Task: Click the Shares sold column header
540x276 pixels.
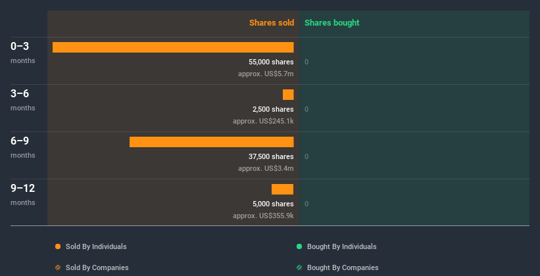Action: 272,23
